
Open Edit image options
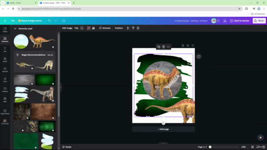tap(67, 28)
